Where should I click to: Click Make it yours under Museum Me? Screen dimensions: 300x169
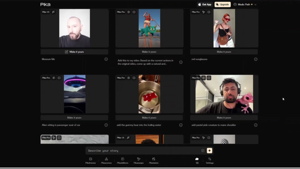(x=74, y=52)
